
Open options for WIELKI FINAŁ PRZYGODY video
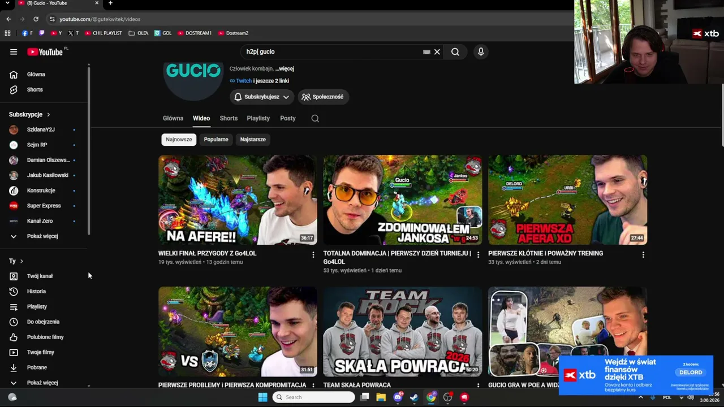pyautogui.click(x=313, y=255)
